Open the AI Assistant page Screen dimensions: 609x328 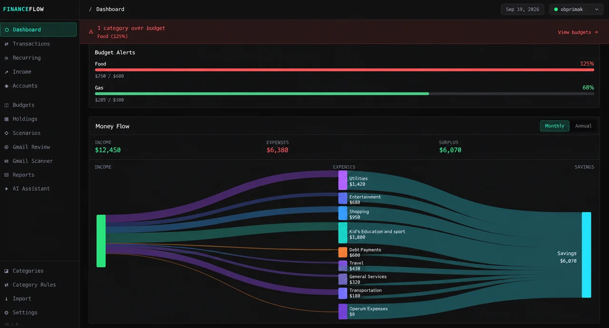pyautogui.click(x=39, y=188)
